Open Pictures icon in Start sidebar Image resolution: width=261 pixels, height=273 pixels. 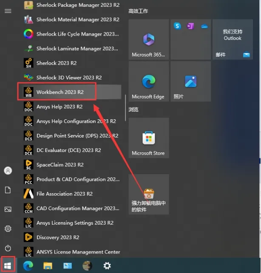coord(8,209)
